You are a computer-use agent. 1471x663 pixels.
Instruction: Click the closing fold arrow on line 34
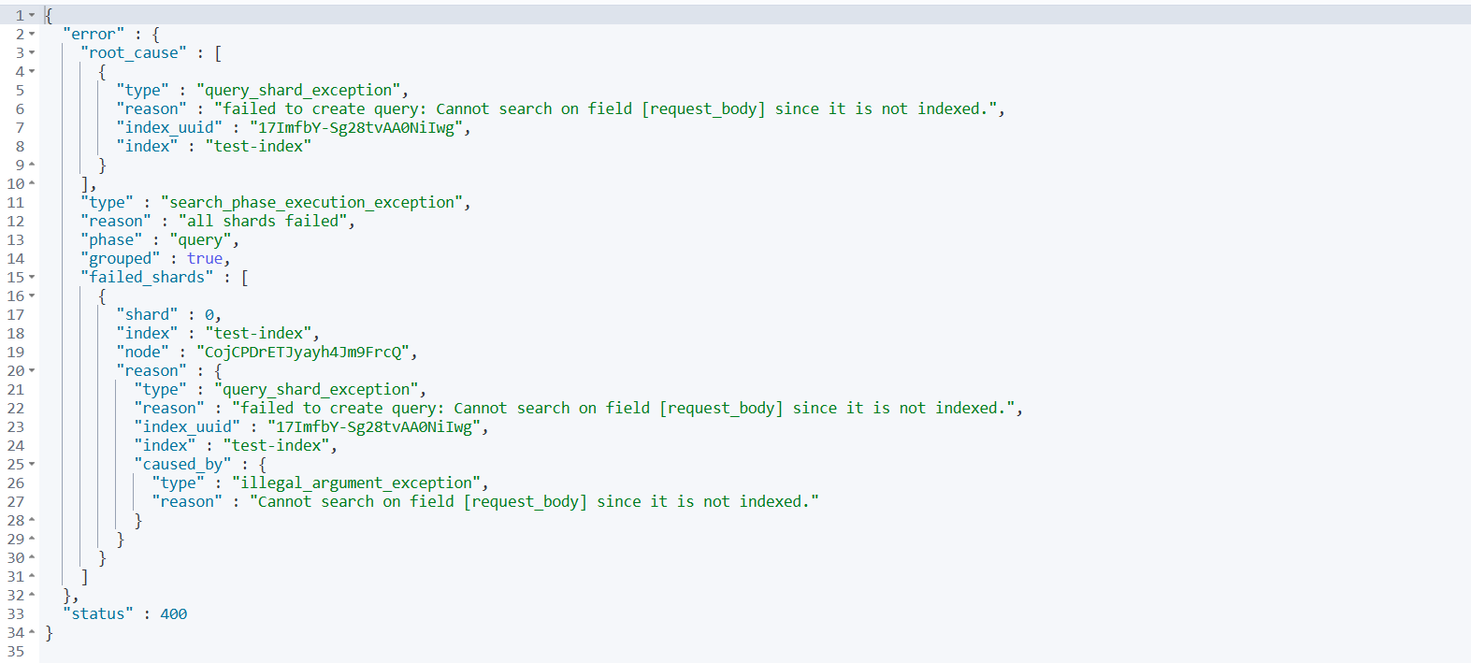coord(32,633)
